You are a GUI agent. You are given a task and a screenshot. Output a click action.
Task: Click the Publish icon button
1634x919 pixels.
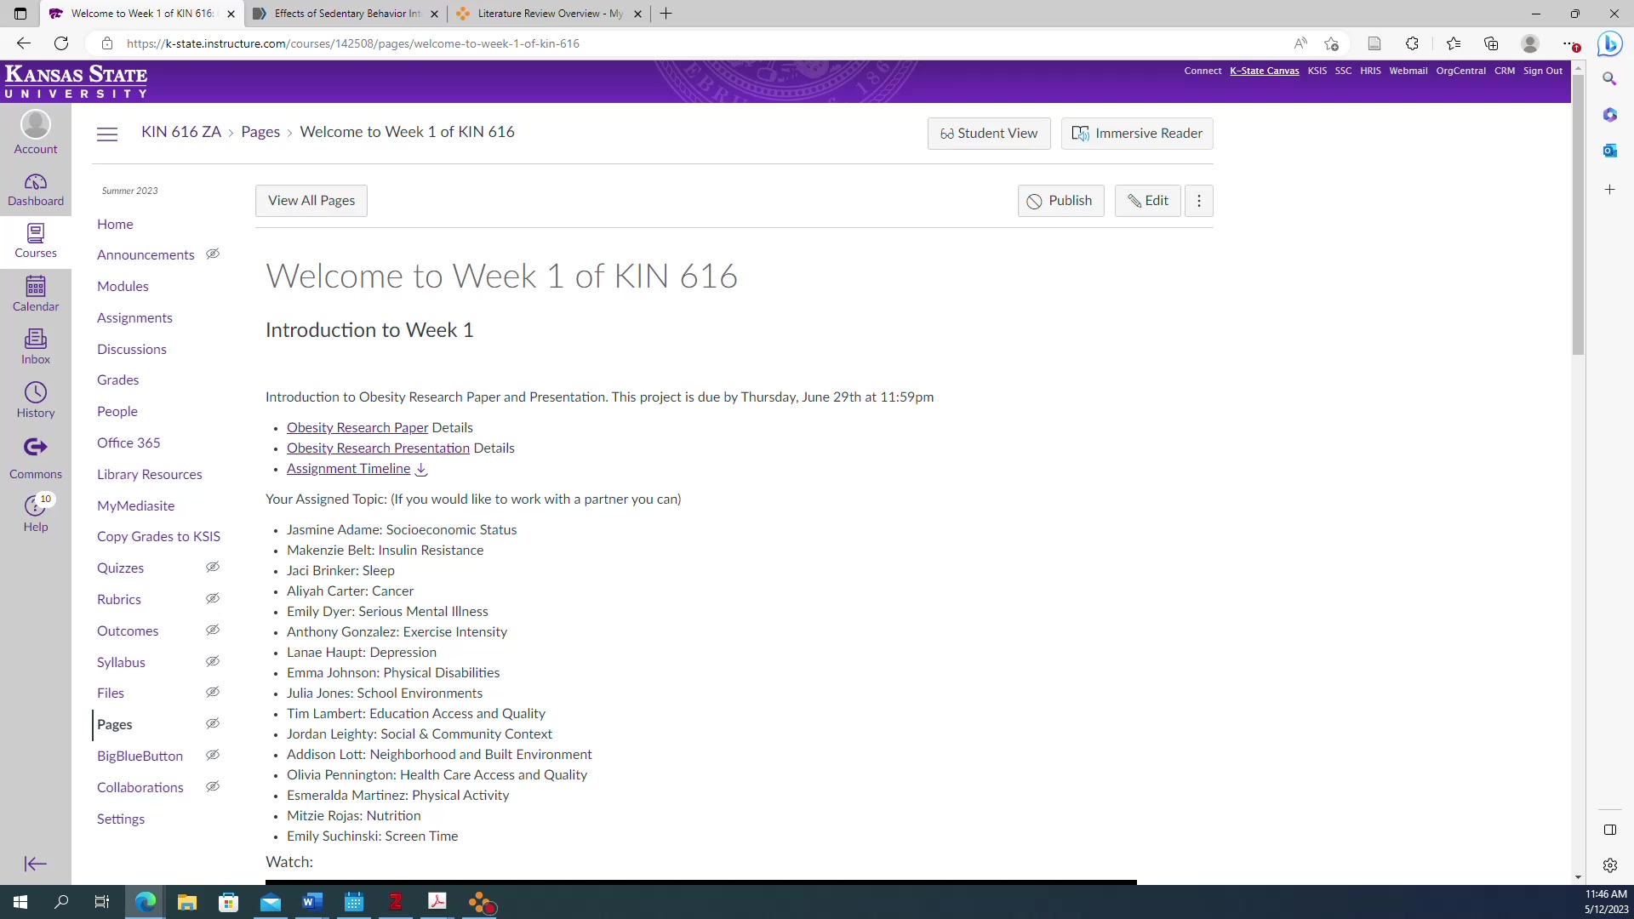[x=1035, y=201]
